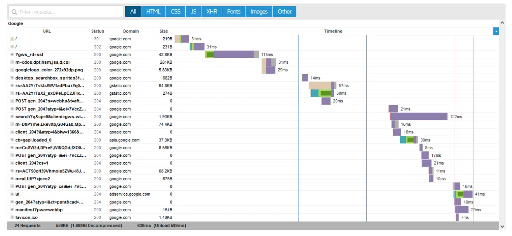Image resolution: width=512 pixels, height=236 pixels.
Task: Open the XHR filter tab
Action: click(x=212, y=12)
